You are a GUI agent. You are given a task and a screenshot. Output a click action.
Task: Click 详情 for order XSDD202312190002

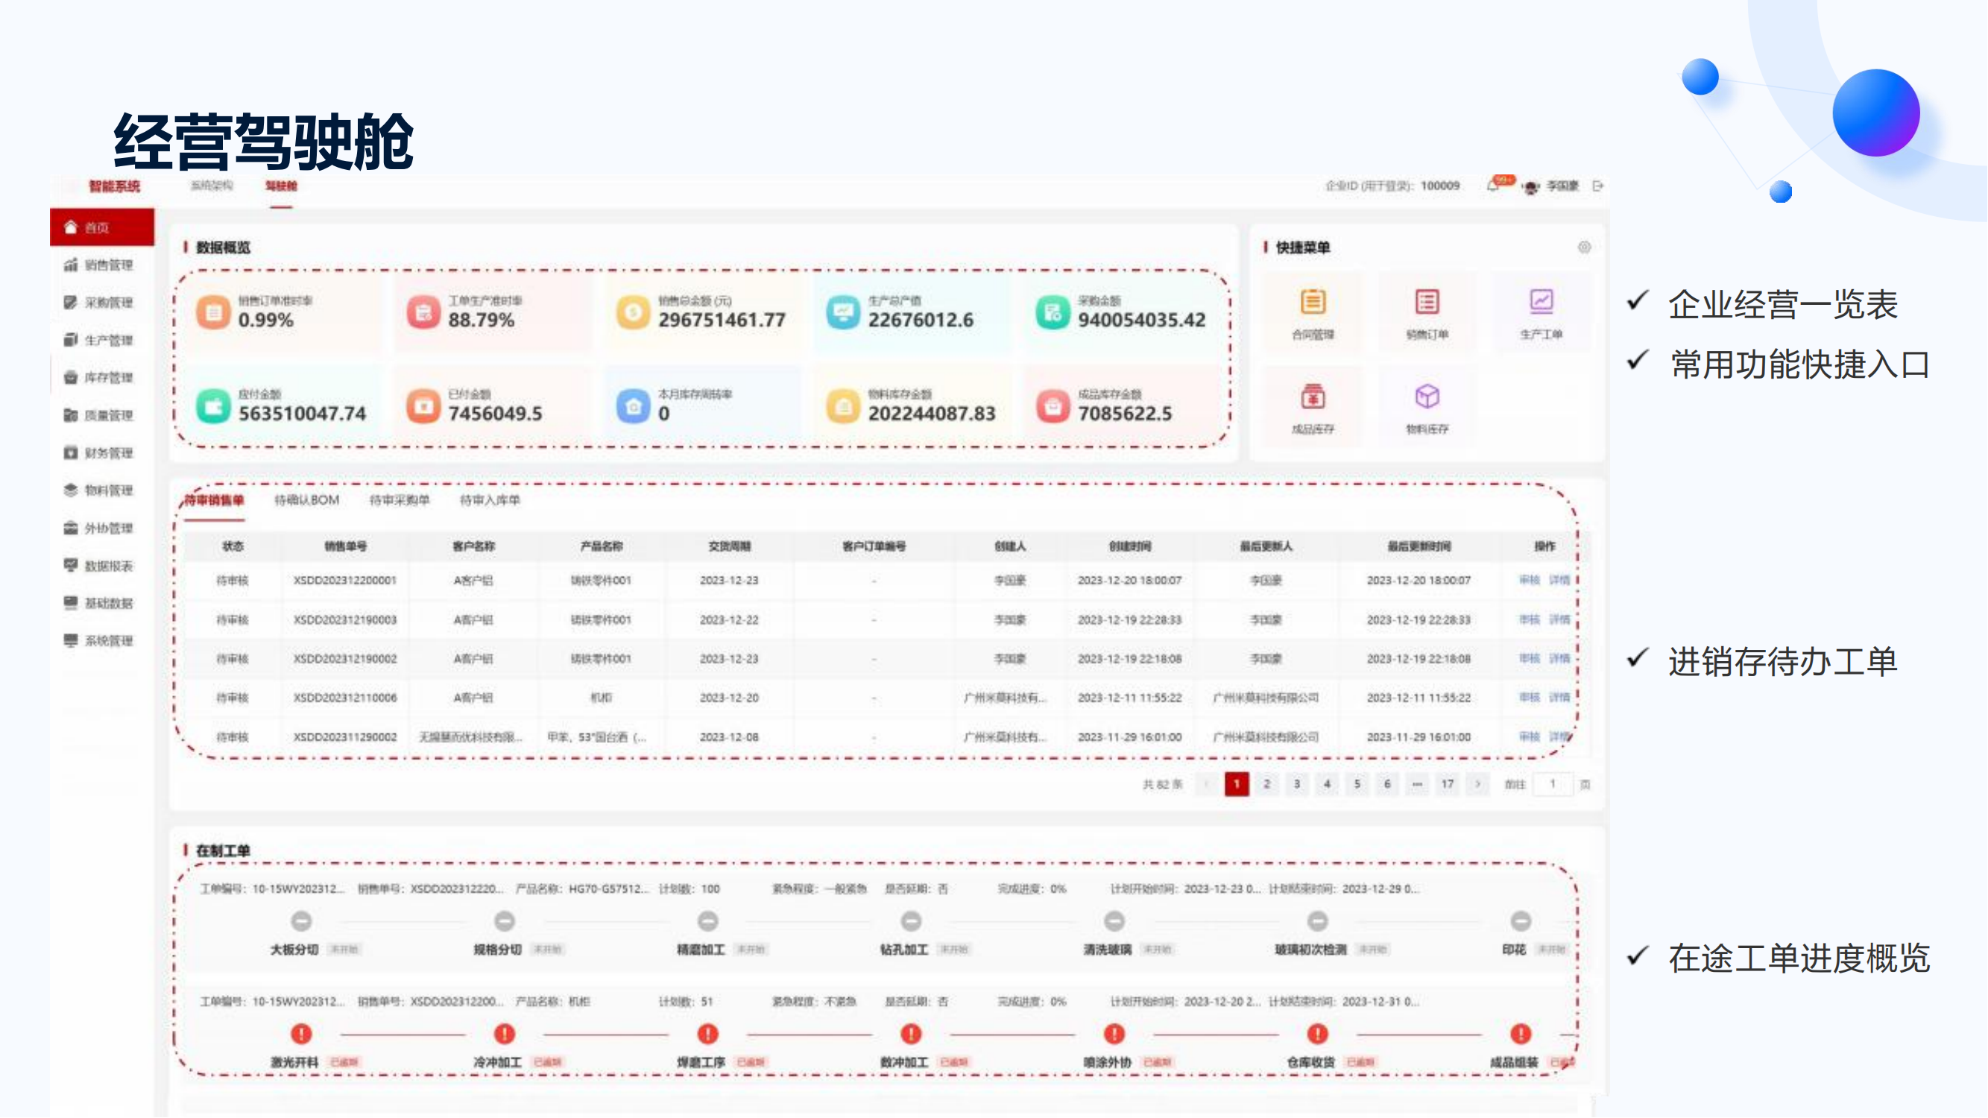(1559, 659)
